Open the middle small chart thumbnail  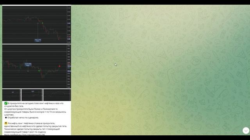point(32,95)
